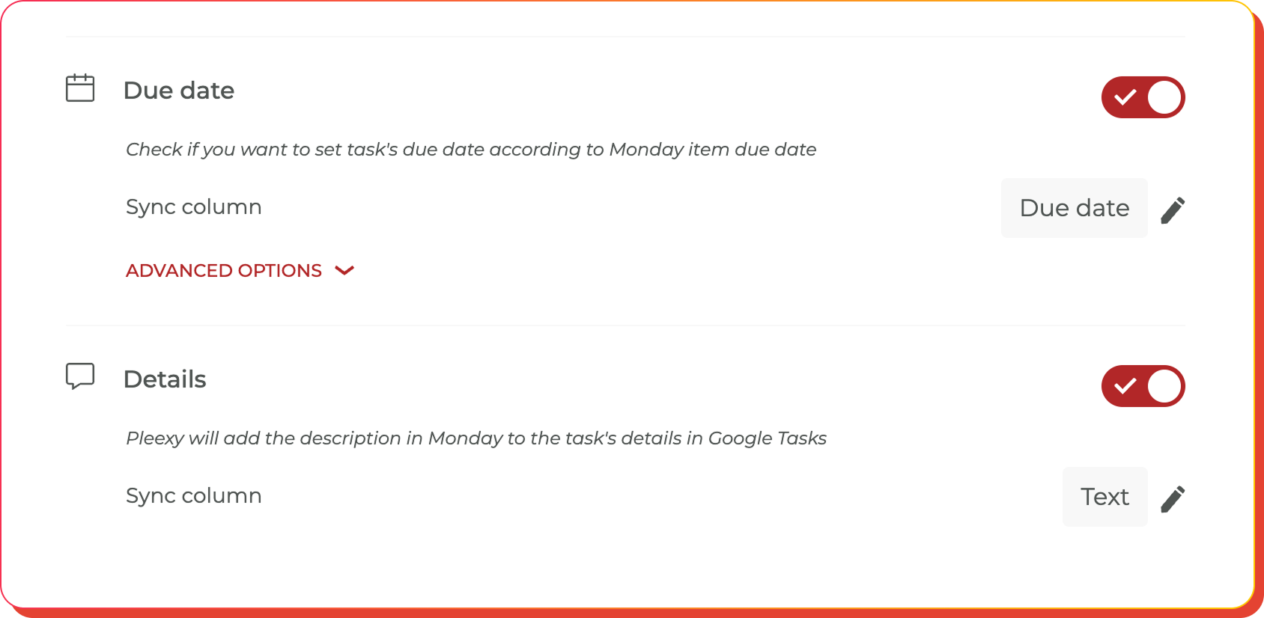Open the Text column editor via pencil icon
Viewport: 1264px width, 618px height.
pos(1173,498)
